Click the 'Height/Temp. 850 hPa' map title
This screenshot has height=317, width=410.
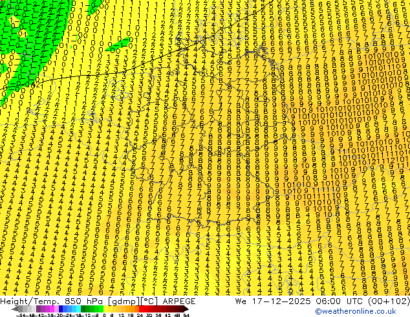coord(52,301)
